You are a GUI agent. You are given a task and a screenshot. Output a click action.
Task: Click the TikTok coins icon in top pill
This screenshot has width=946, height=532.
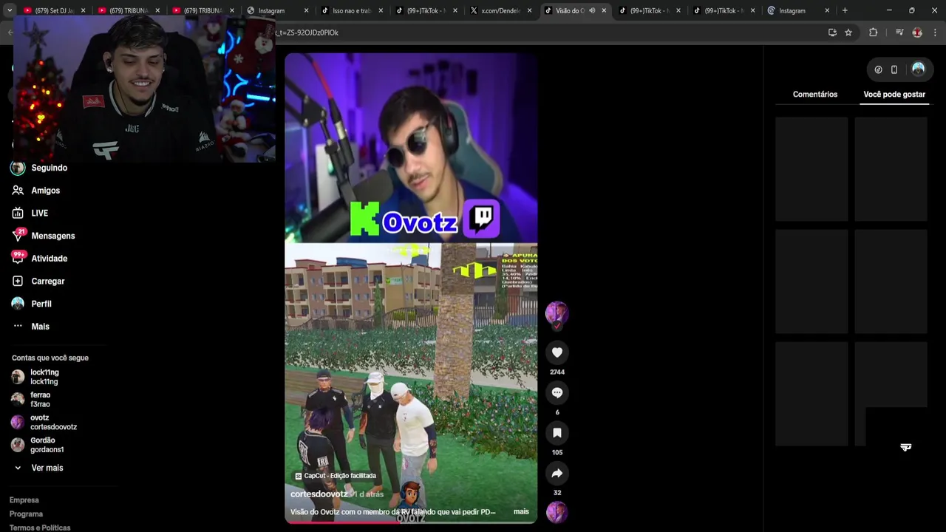[878, 69]
